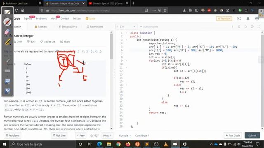Open the Submissions tab

[x=95, y=27]
